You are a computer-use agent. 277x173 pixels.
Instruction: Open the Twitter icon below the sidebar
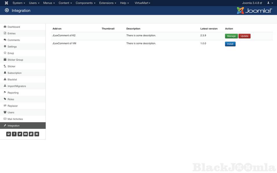[x=20, y=134]
